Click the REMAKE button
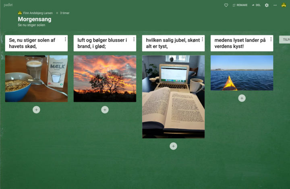This screenshot has height=189, width=290. (x=240, y=5)
